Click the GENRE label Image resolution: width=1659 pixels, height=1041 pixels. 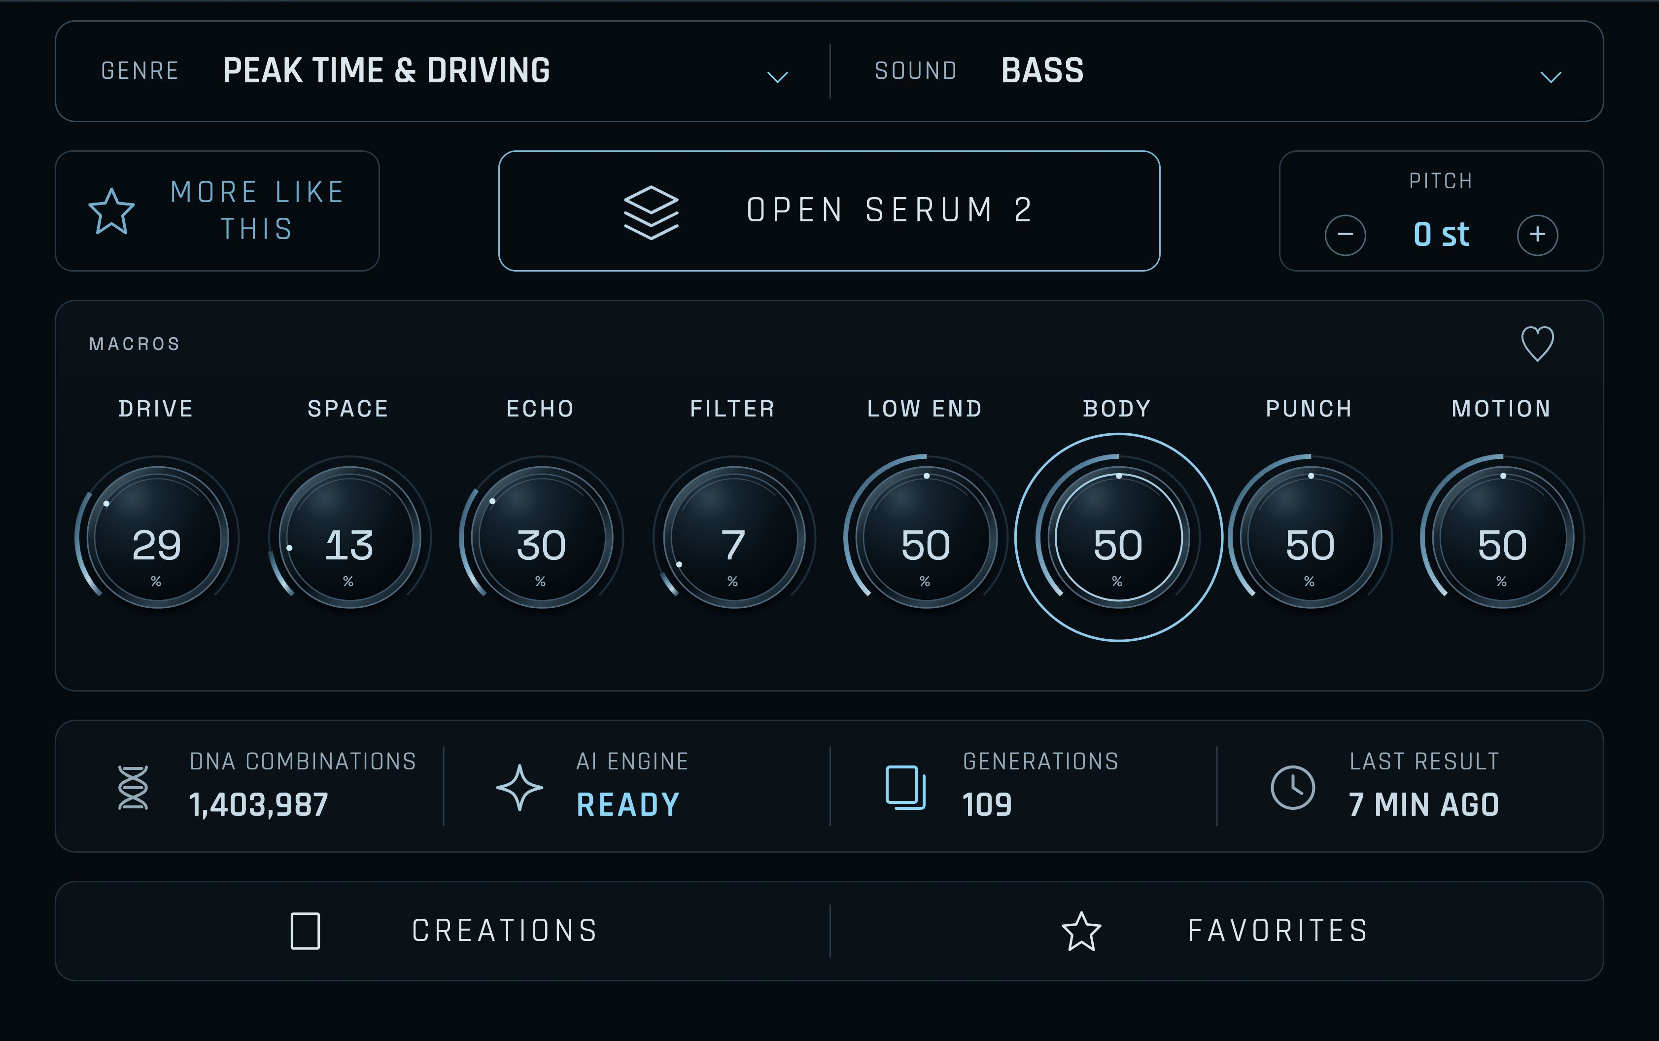(140, 71)
